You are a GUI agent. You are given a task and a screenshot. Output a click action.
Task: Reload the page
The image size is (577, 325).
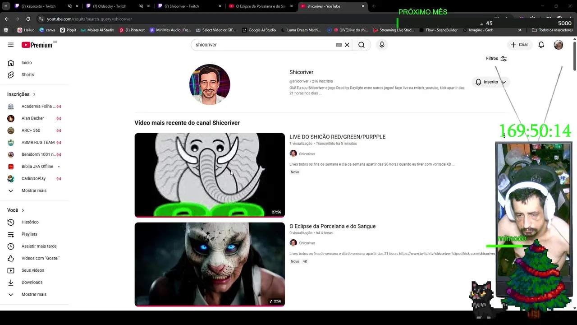tap(28, 19)
